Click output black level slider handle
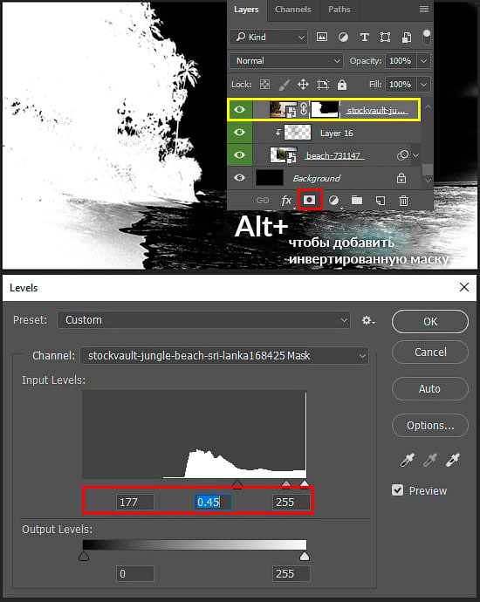480x602 pixels. pyautogui.click(x=84, y=556)
